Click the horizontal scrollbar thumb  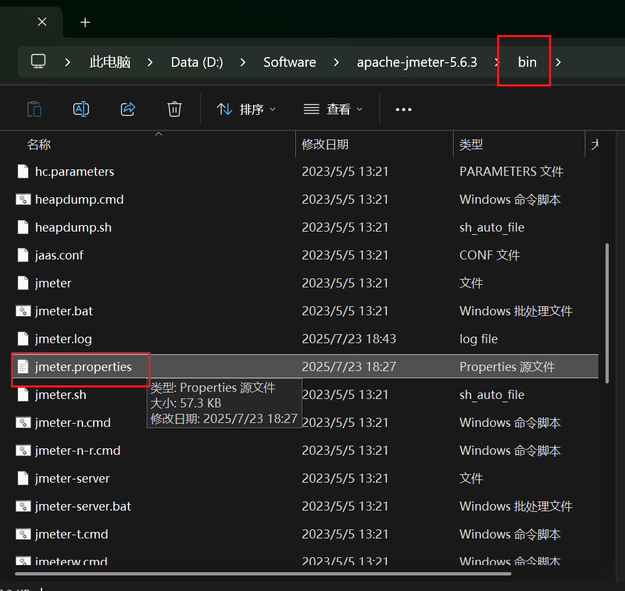[x=263, y=574]
